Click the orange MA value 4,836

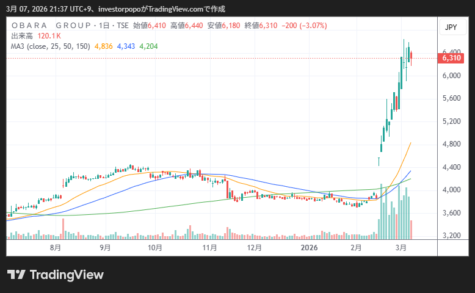click(103, 45)
